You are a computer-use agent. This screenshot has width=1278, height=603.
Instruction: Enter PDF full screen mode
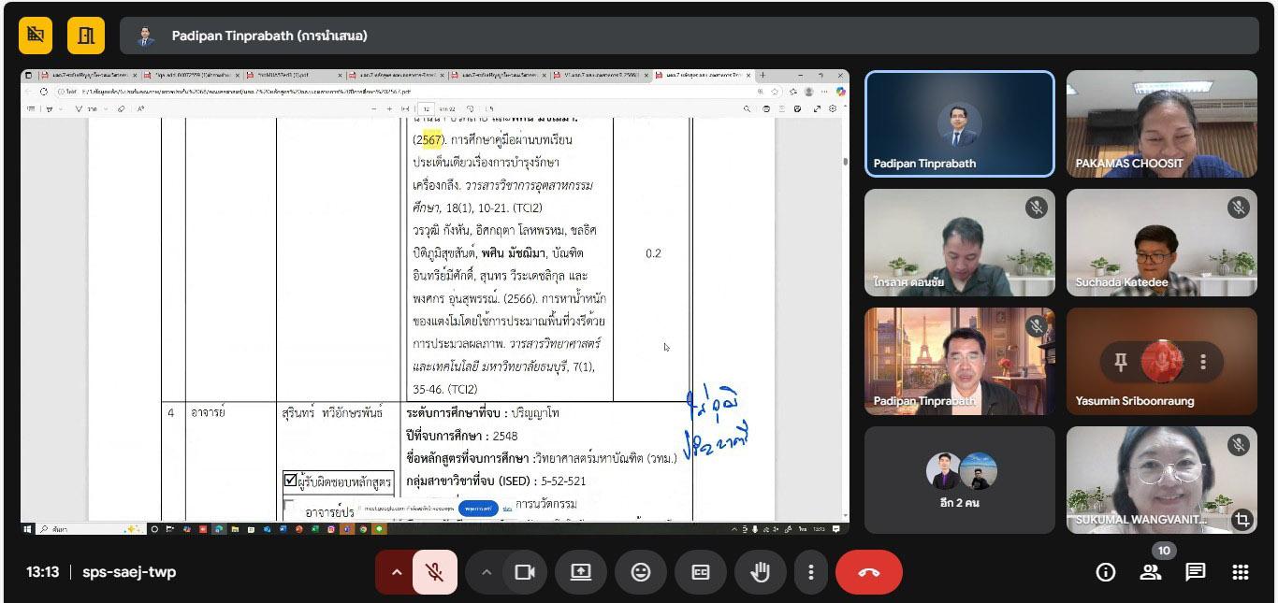coord(818,108)
